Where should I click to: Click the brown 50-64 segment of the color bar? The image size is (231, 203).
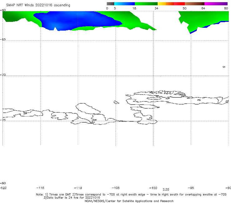coord(194,4)
